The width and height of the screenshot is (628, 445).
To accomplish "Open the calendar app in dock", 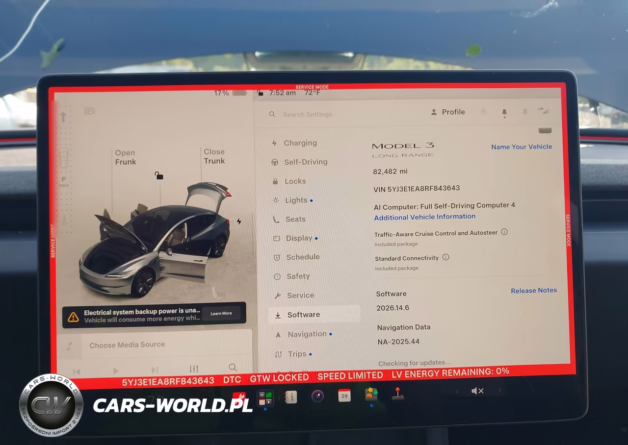I will (344, 396).
